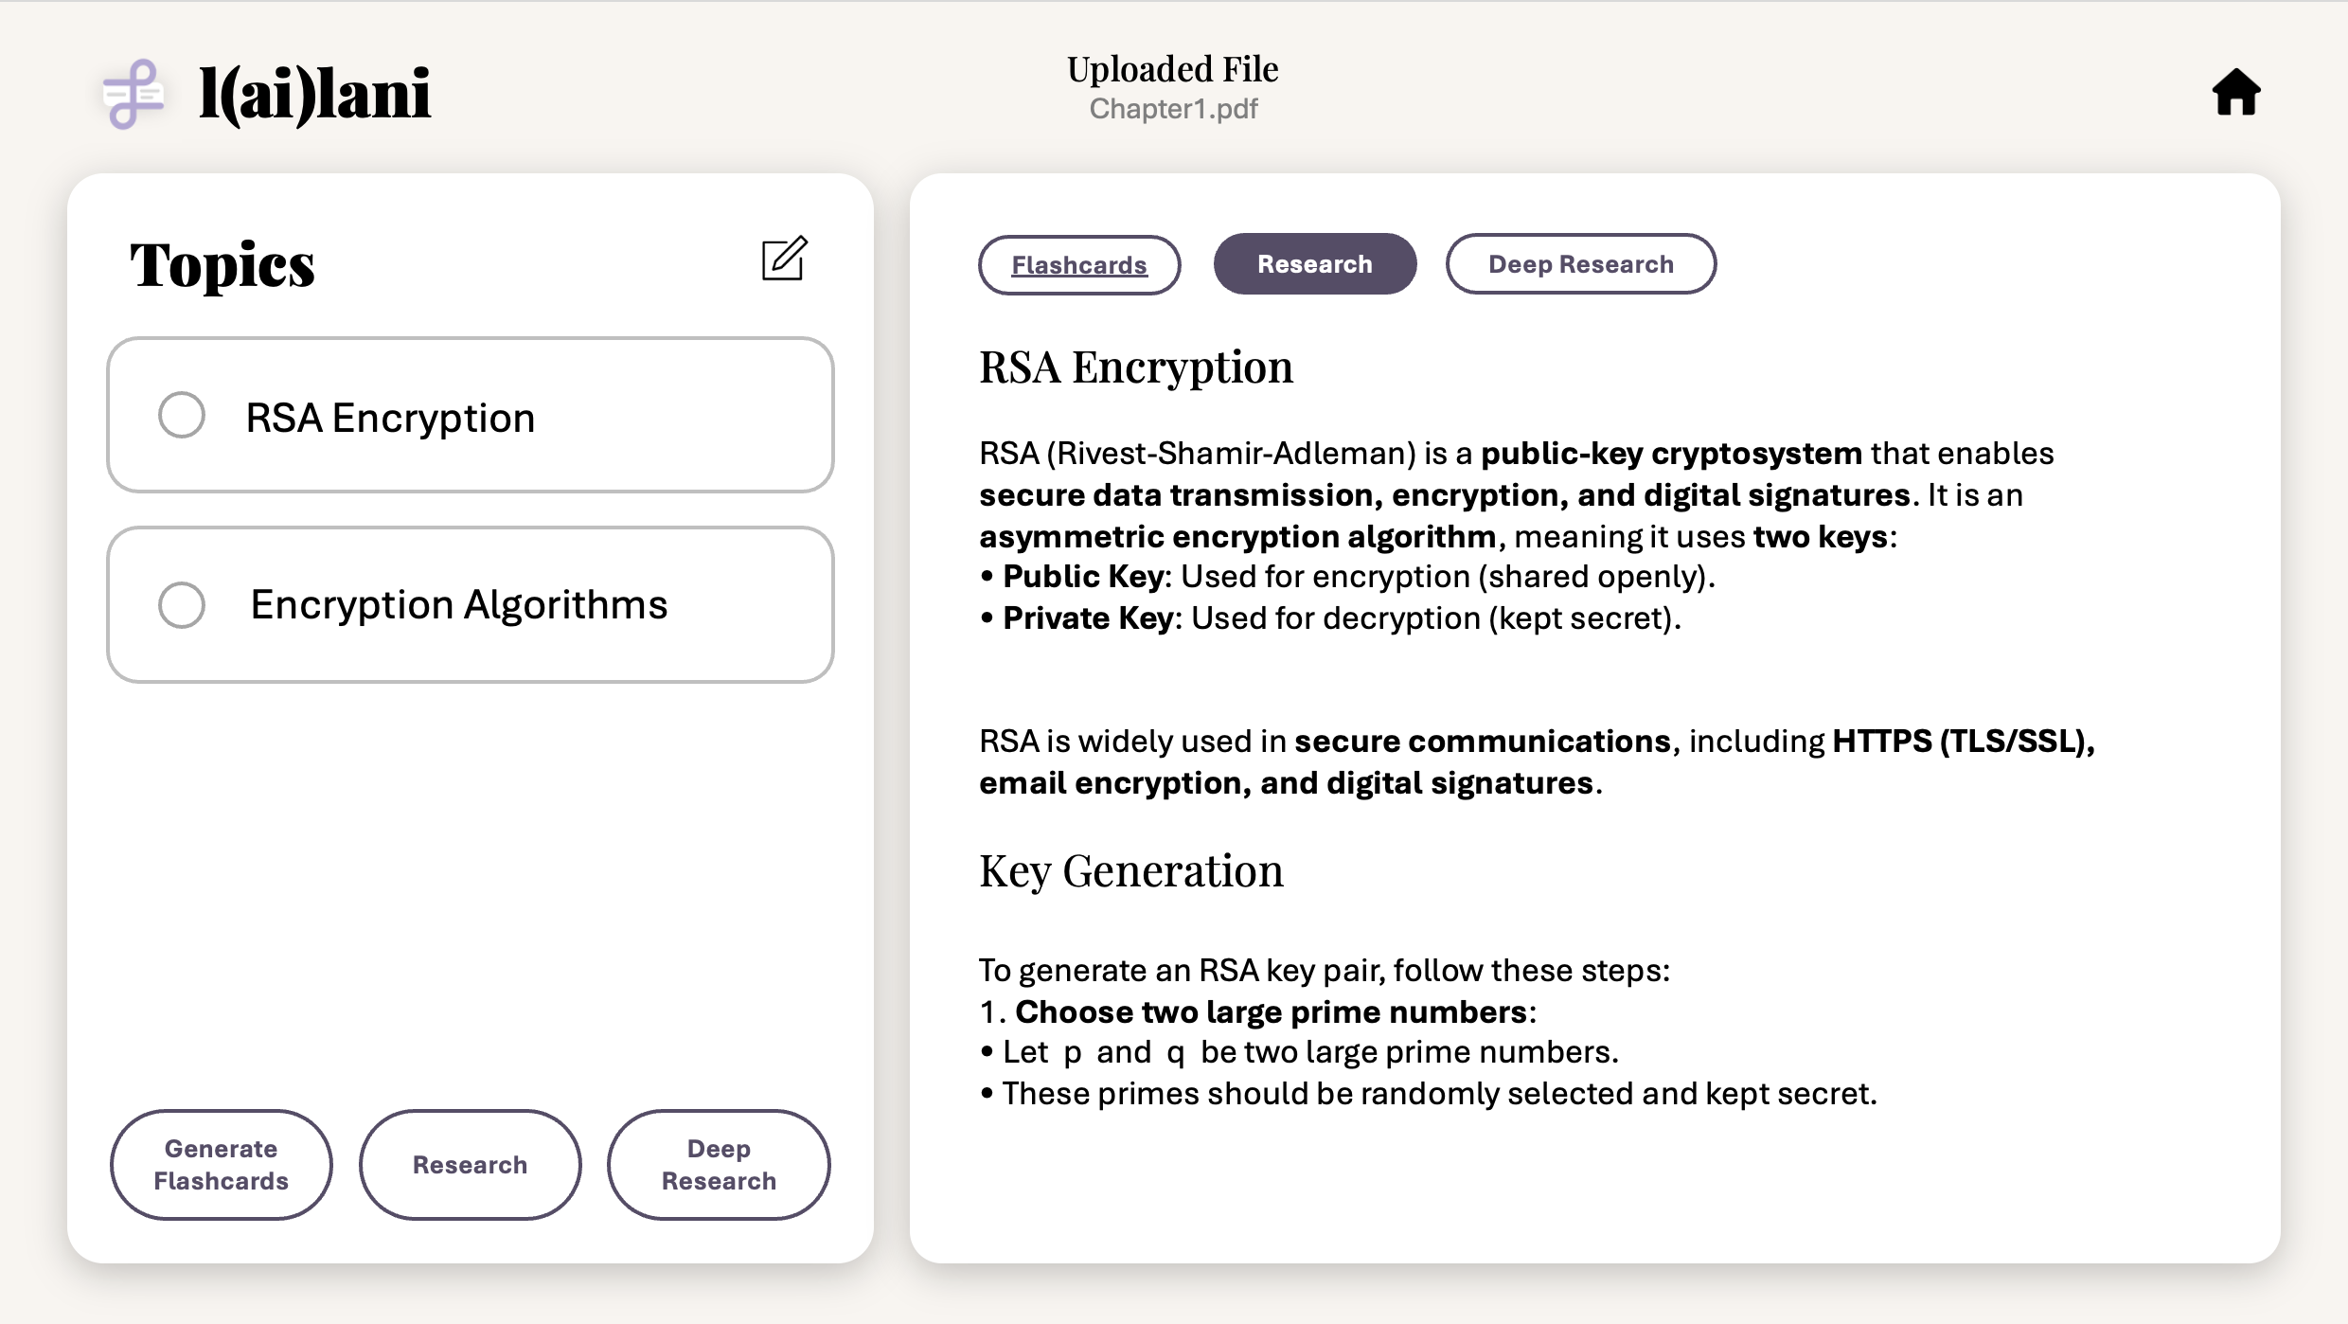Select the Encryption Algorithms radio button
This screenshot has height=1324, width=2348.
[182, 604]
